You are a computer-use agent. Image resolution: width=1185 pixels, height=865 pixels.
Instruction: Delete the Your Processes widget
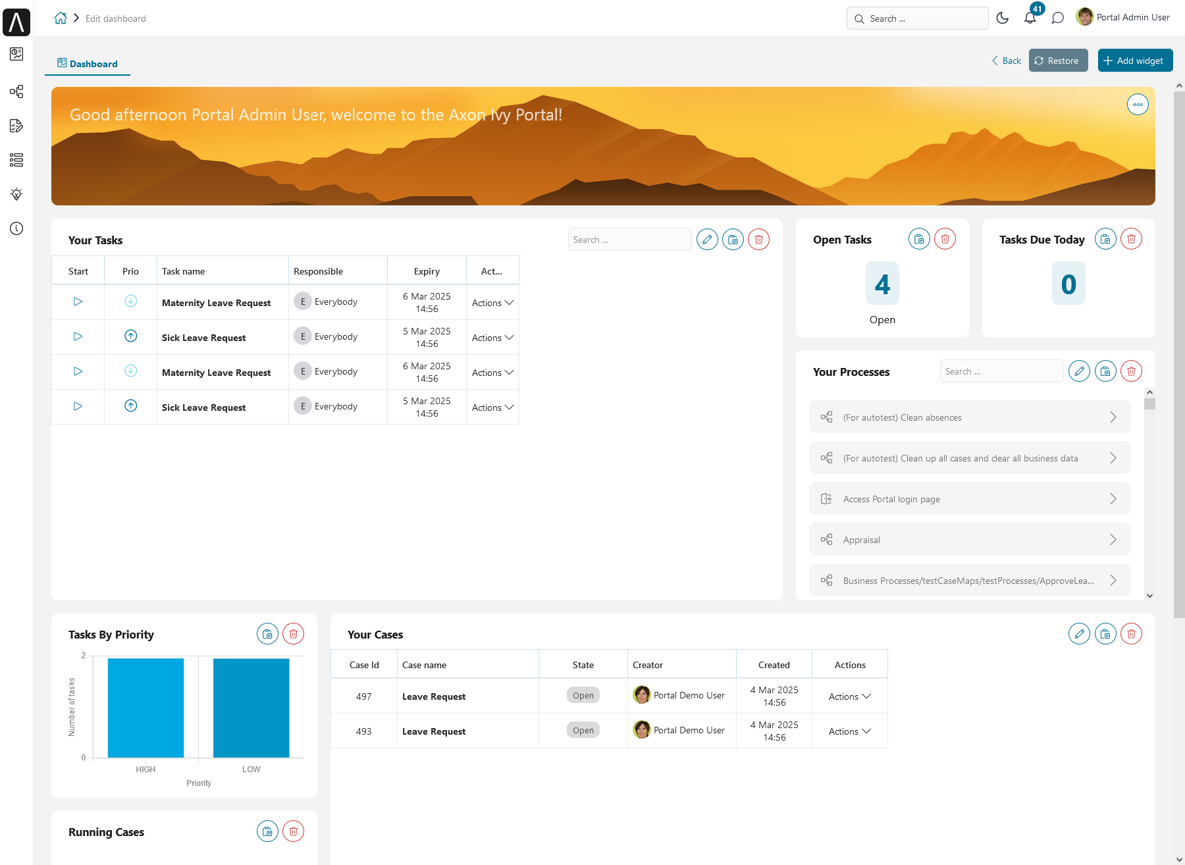tap(1131, 371)
